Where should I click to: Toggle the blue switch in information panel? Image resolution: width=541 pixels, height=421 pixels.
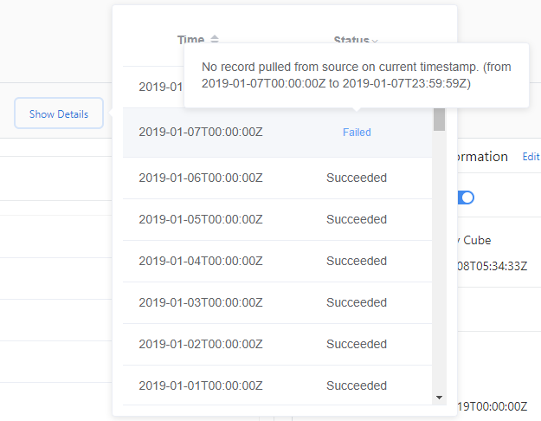click(x=466, y=198)
